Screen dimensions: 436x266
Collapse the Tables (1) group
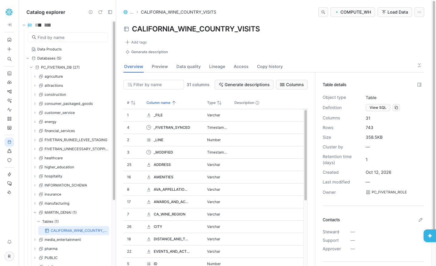point(39,222)
